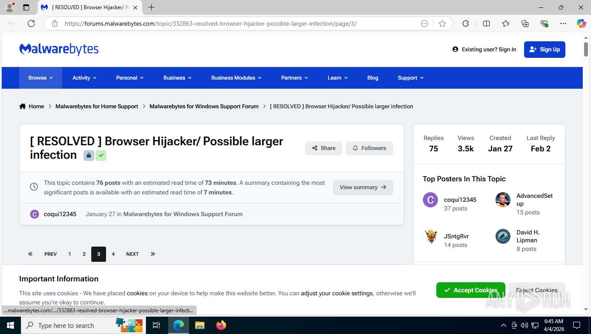
Task: Open JSntgRvr top poster avatar
Action: click(x=430, y=236)
